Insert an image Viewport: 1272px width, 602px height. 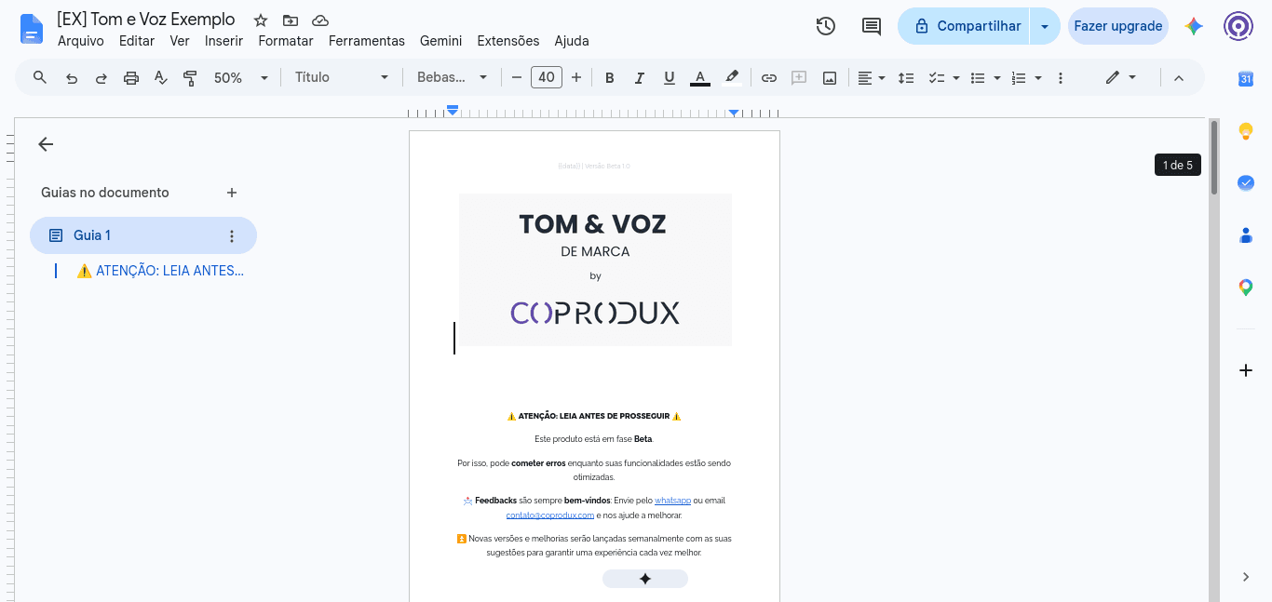coord(830,78)
